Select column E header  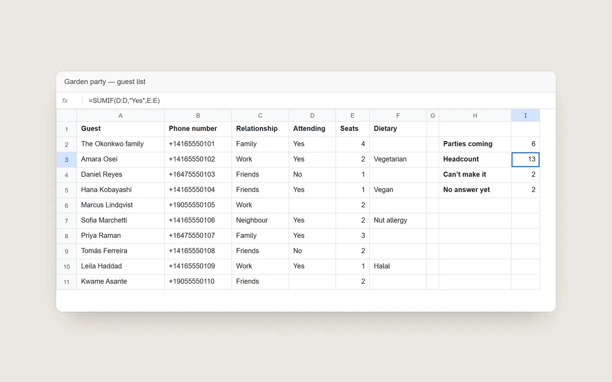[352, 116]
